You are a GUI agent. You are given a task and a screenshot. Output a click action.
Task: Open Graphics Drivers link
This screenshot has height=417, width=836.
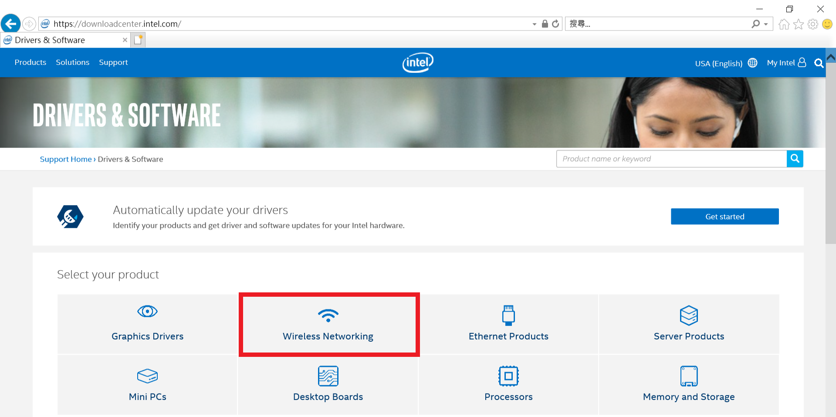(147, 336)
